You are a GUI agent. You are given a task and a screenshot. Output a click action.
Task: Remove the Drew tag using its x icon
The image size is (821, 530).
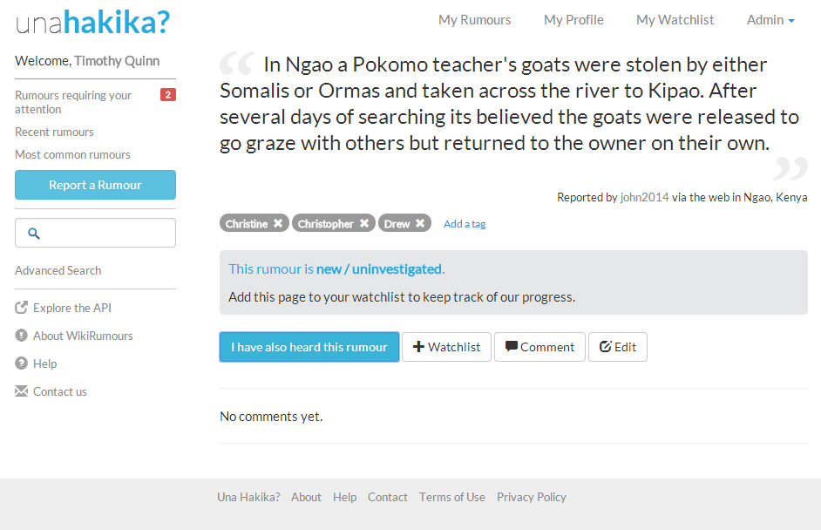pyautogui.click(x=420, y=223)
